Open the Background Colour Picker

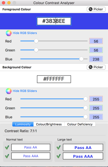(96, 67)
